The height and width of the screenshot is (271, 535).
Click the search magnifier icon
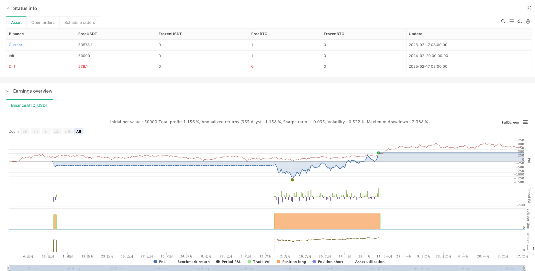click(503, 21)
